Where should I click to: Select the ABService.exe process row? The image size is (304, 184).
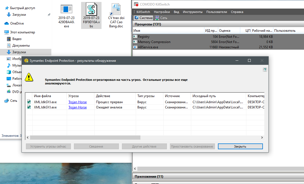(x=218, y=47)
